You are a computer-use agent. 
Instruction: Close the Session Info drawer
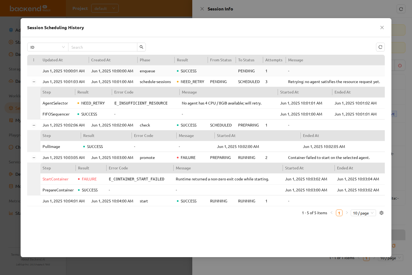coord(202,9)
